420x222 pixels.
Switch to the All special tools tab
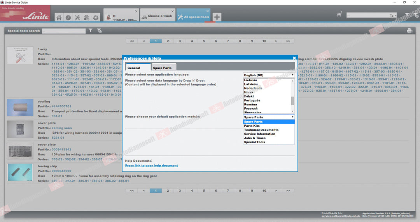(x=193, y=15)
